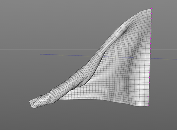Pick the magenta vertex on the blue axis
The width and height of the screenshot is (177, 130).
point(150,58)
